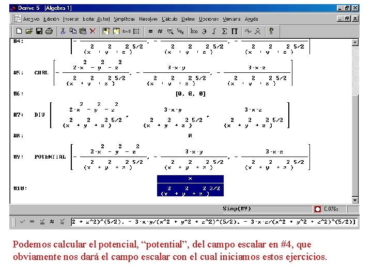Cut the selection with the scissors icon
Image resolution: width=372 pixels, height=279 pixels.
[63, 31]
